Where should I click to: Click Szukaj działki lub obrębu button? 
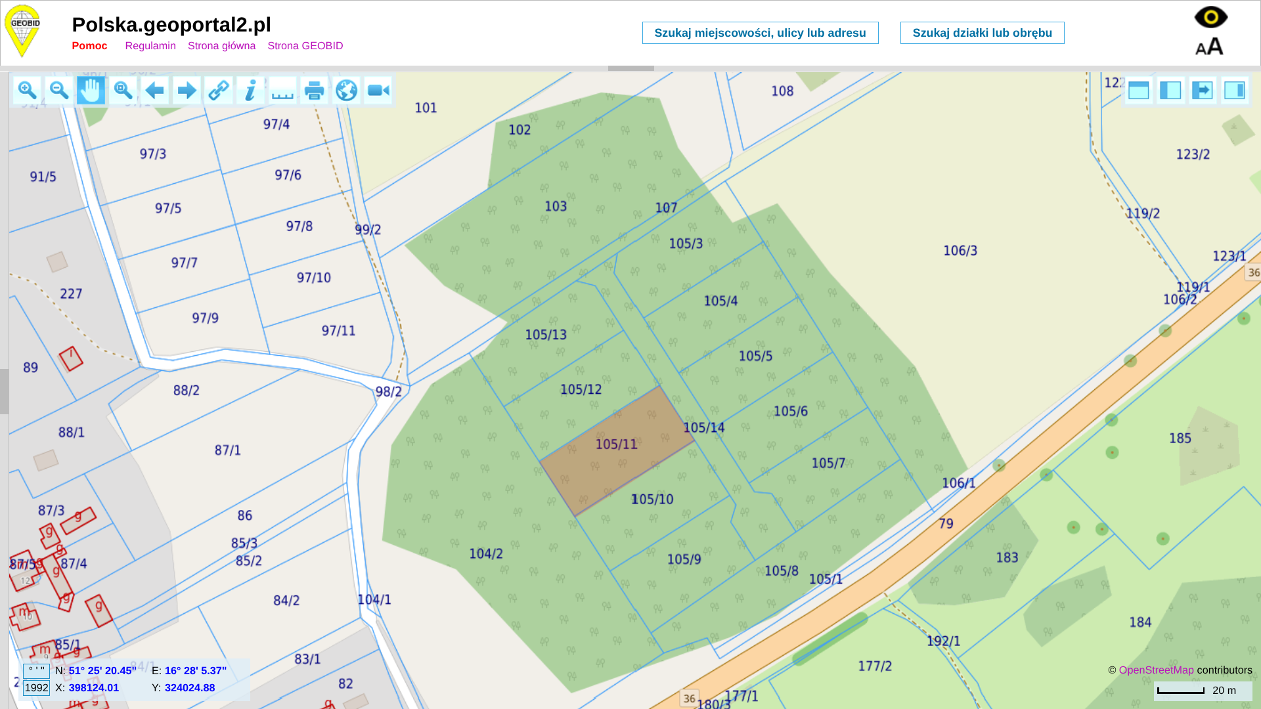pyautogui.click(x=982, y=33)
